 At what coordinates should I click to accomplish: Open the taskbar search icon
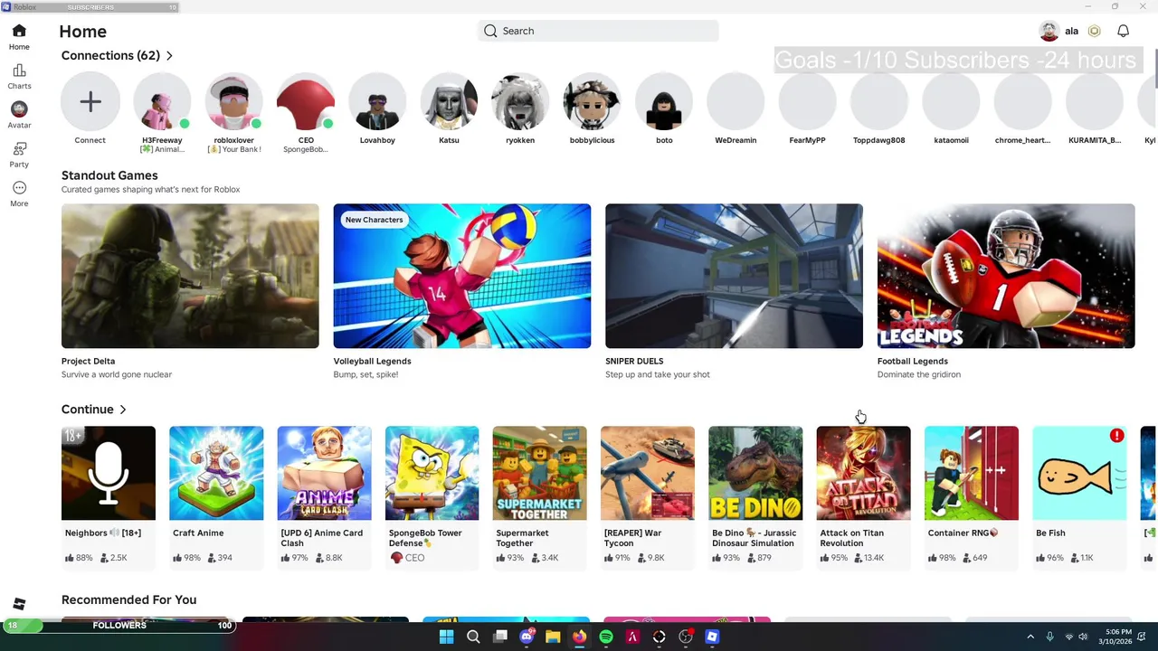click(x=473, y=637)
